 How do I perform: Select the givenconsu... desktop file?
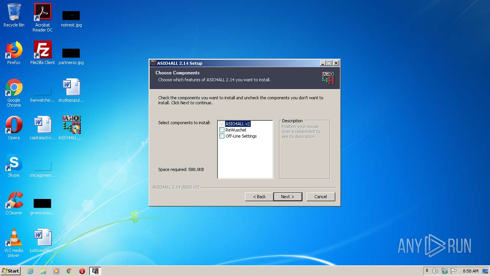tap(42, 207)
